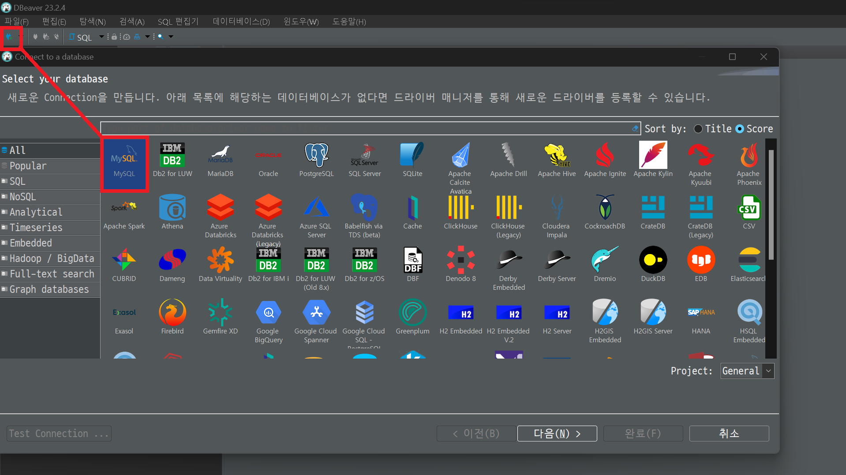
Task: Select the PostgreSQL elephant icon
Action: pyautogui.click(x=316, y=160)
